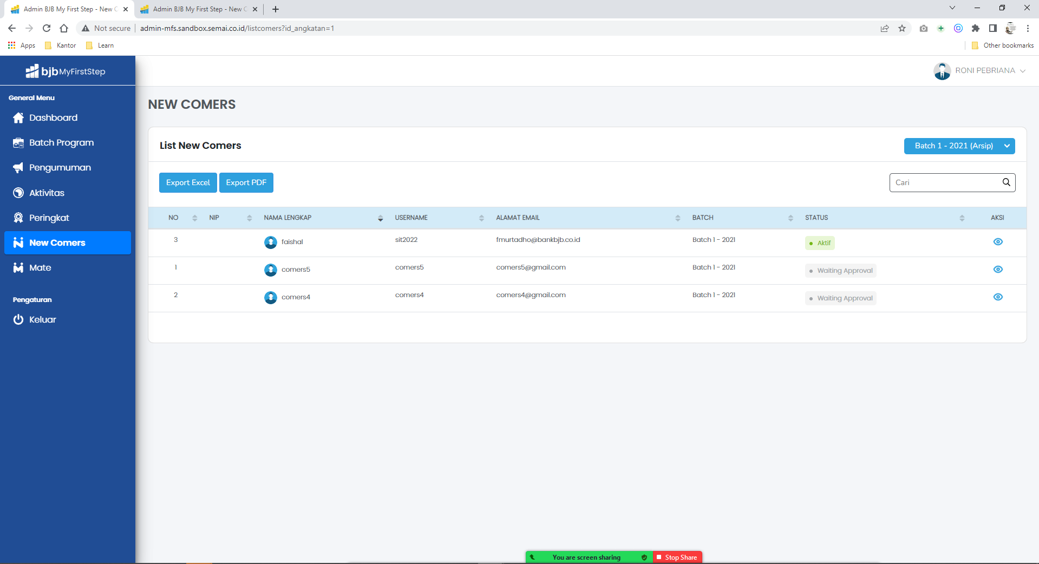View details of comers5 row
This screenshot has height=564, width=1039.
[x=998, y=270]
